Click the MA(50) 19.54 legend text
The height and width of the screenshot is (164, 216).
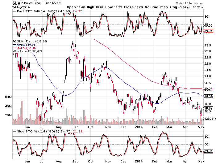(x=26, y=45)
